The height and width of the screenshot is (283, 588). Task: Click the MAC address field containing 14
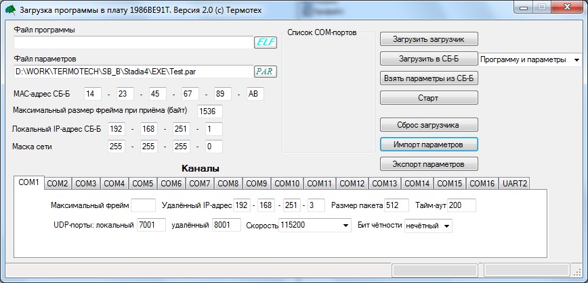pyautogui.click(x=93, y=94)
